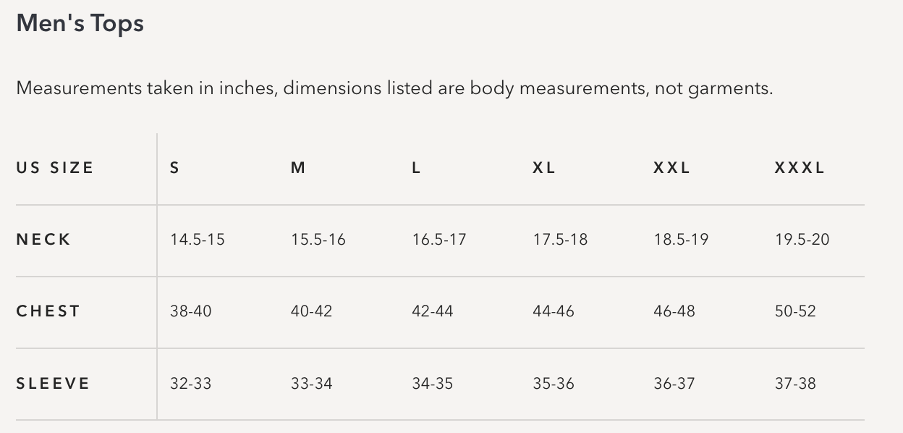Select the M size column header
Screen dimensions: 903x433
[x=298, y=168]
